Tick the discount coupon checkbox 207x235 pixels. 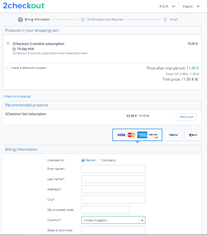pyautogui.click(x=7, y=68)
